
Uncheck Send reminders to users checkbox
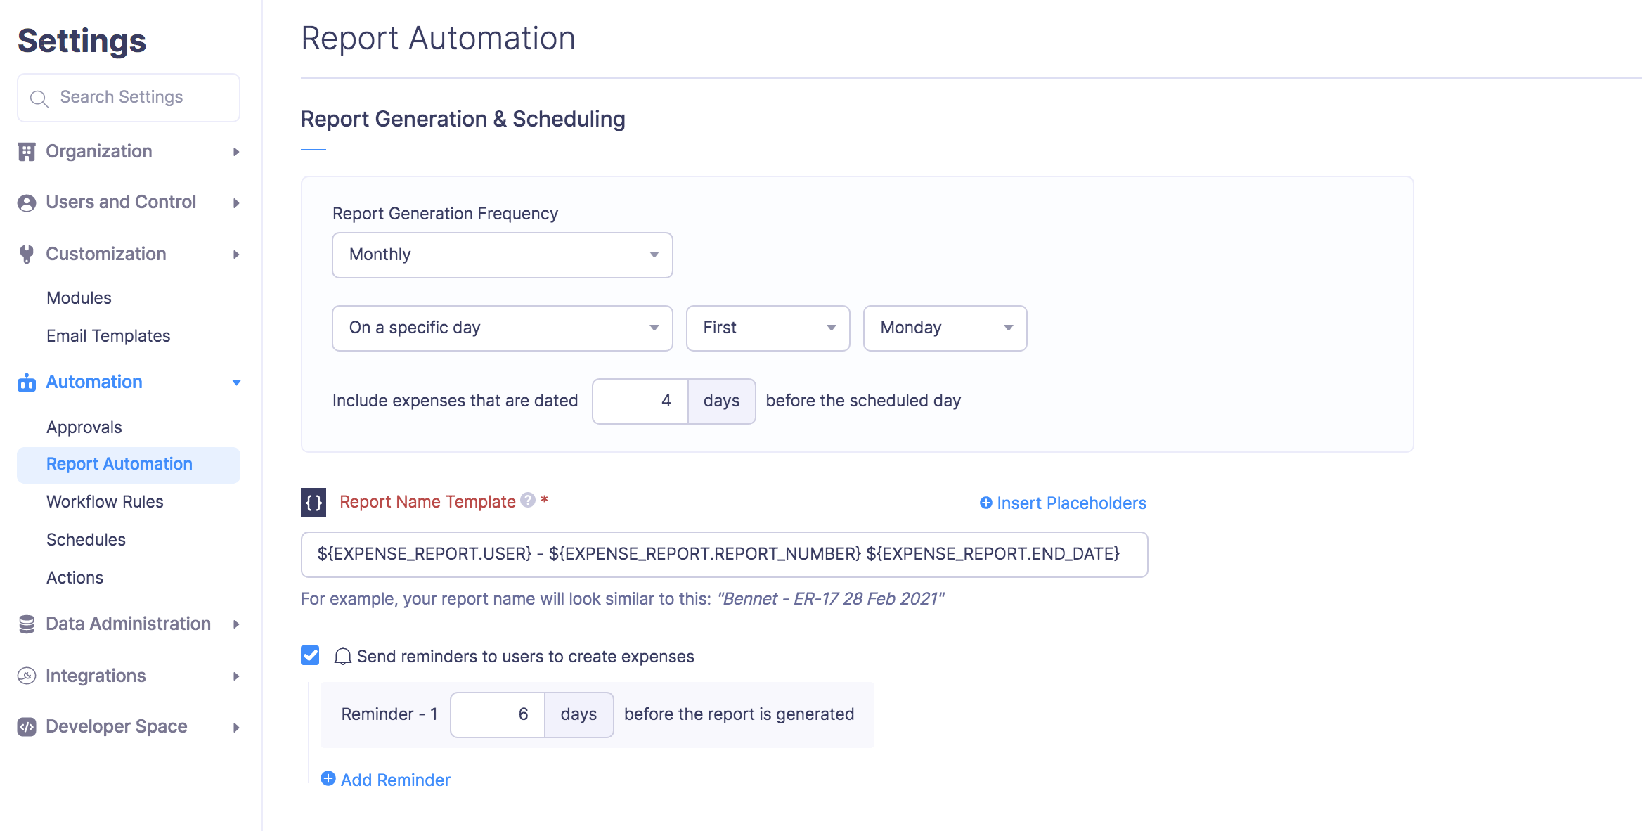[x=310, y=655]
